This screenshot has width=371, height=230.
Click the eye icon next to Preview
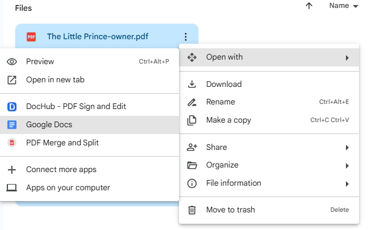12,62
